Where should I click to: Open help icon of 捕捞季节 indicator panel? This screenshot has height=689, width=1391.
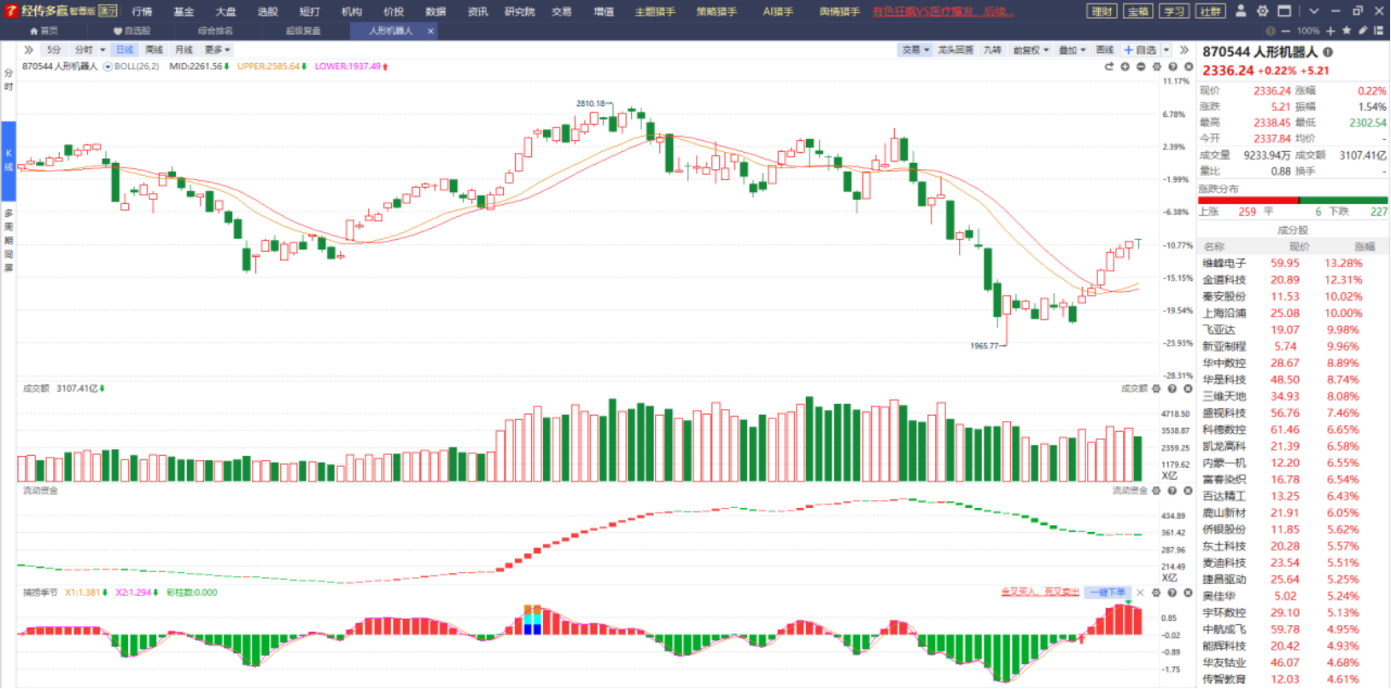click(1172, 593)
